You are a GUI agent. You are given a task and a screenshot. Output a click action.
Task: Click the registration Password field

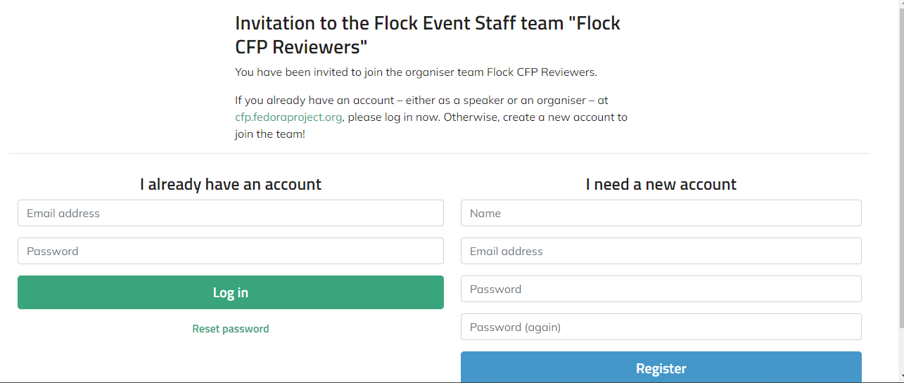(661, 289)
